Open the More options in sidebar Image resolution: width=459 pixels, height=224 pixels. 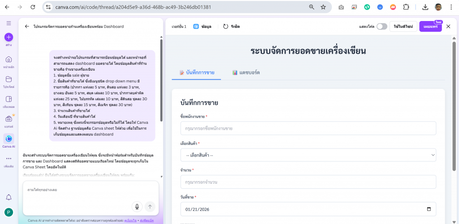click(9, 159)
